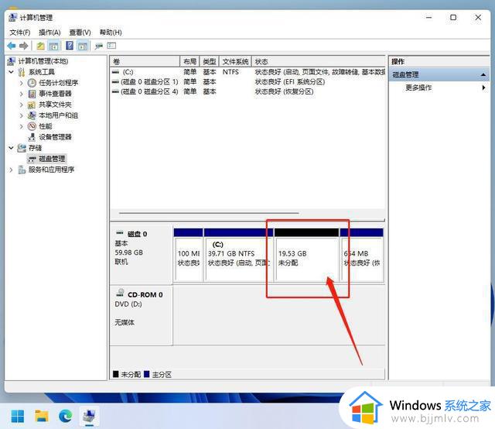Open File Explorer from the taskbar
Viewport: 495px width, 429px height.
coord(42,417)
